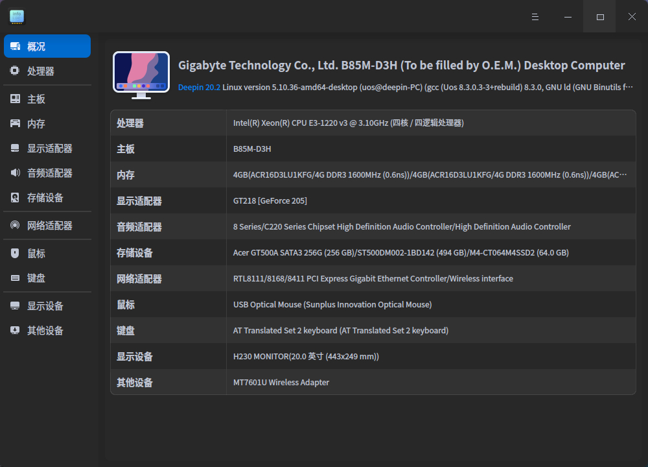Switch to 主板 sidebar label

[x=36, y=99]
